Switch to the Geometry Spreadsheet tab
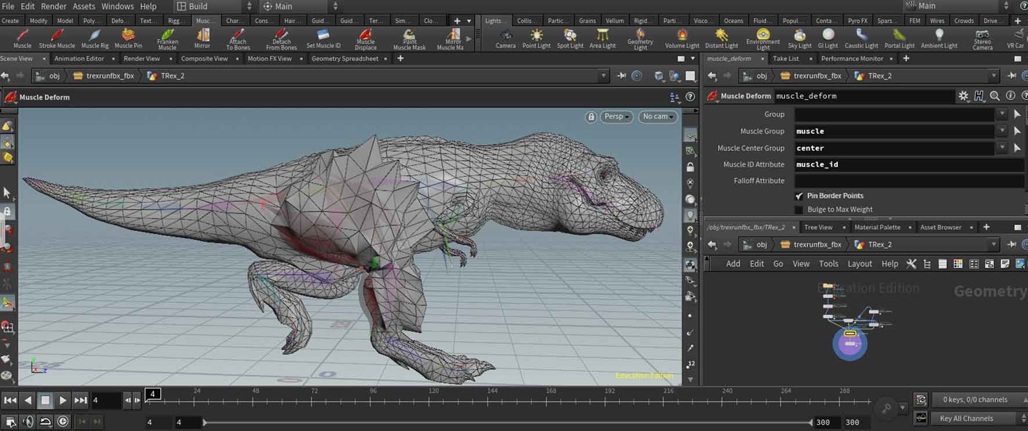This screenshot has width=1028, height=431. pyautogui.click(x=345, y=59)
